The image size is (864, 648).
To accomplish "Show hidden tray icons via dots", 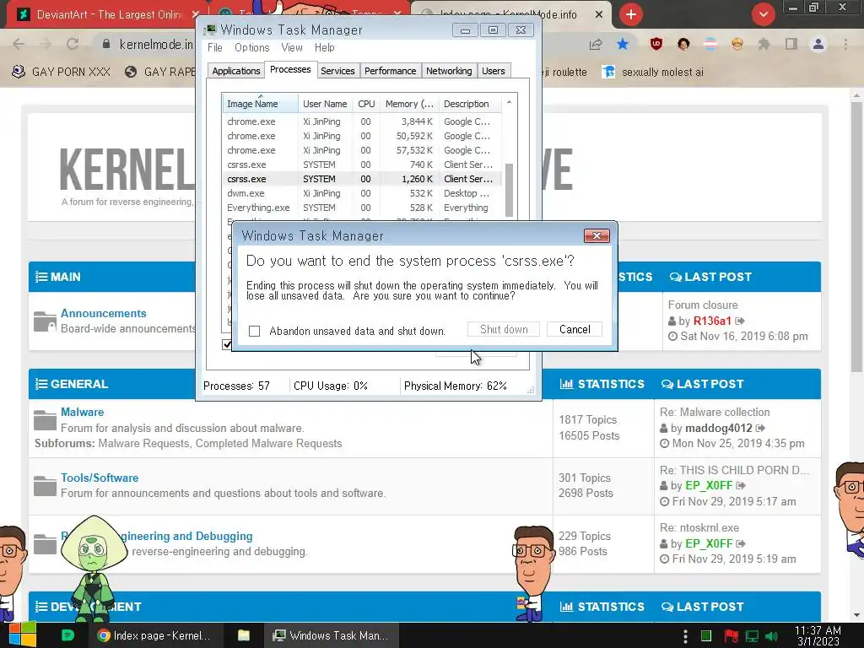I will point(685,636).
